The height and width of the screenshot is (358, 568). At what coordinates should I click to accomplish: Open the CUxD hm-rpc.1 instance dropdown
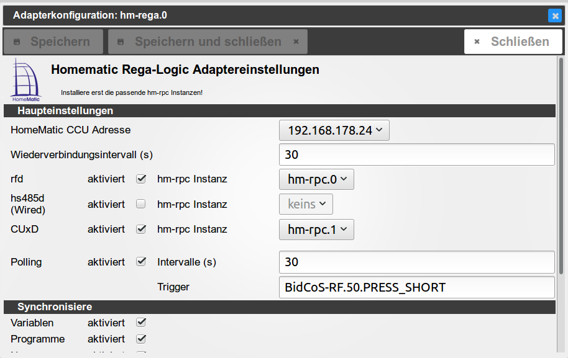pos(316,230)
